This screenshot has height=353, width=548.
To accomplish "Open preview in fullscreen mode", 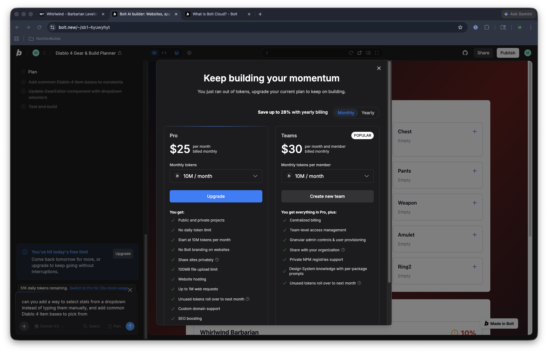I will pyautogui.click(x=377, y=53).
